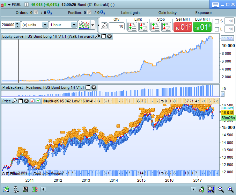Click the 'Gain today: -' label
Viewport: 236px width, 195px height.
[170, 13]
